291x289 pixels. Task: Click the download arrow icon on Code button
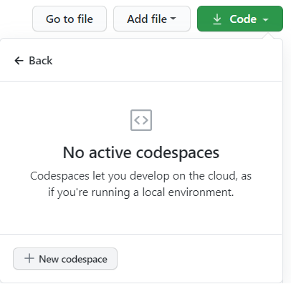[x=217, y=19]
